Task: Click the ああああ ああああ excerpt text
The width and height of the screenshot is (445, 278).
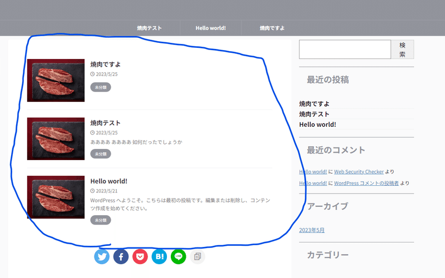Action: [136, 142]
